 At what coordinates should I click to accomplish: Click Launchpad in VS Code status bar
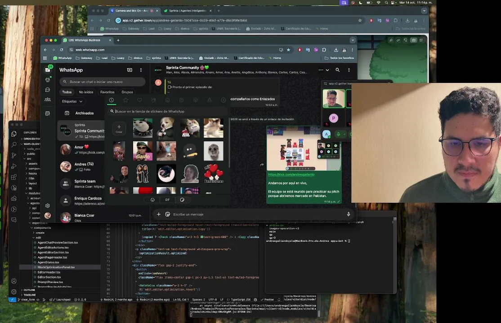coord(61,299)
